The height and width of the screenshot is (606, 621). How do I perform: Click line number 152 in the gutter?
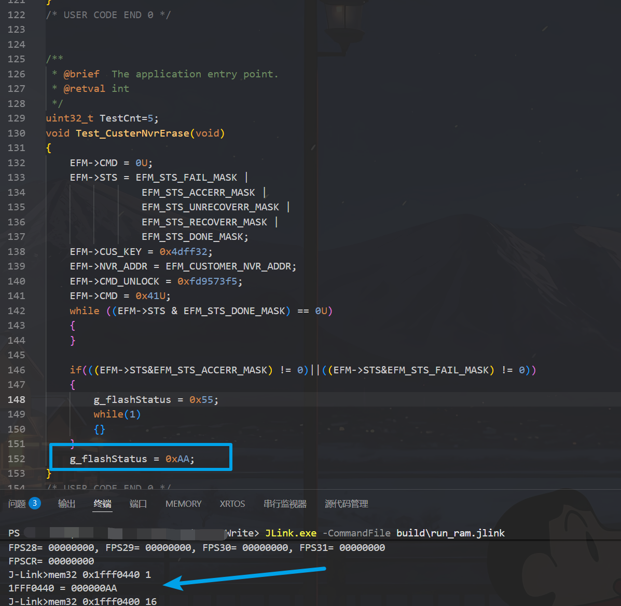click(16, 459)
